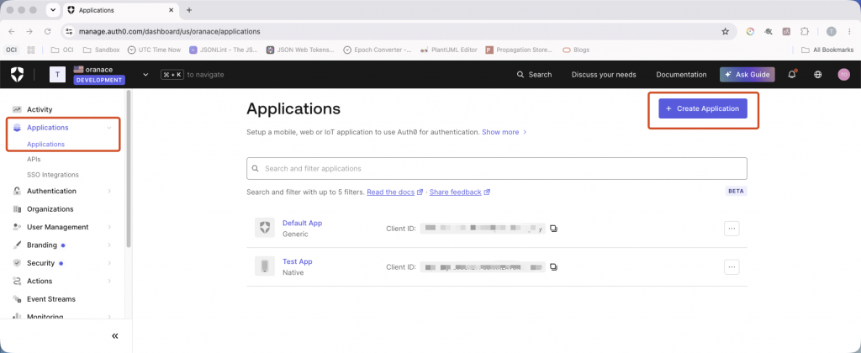The width and height of the screenshot is (861, 353).
Task: Click the Auth0 shield logo
Action: coord(18,74)
